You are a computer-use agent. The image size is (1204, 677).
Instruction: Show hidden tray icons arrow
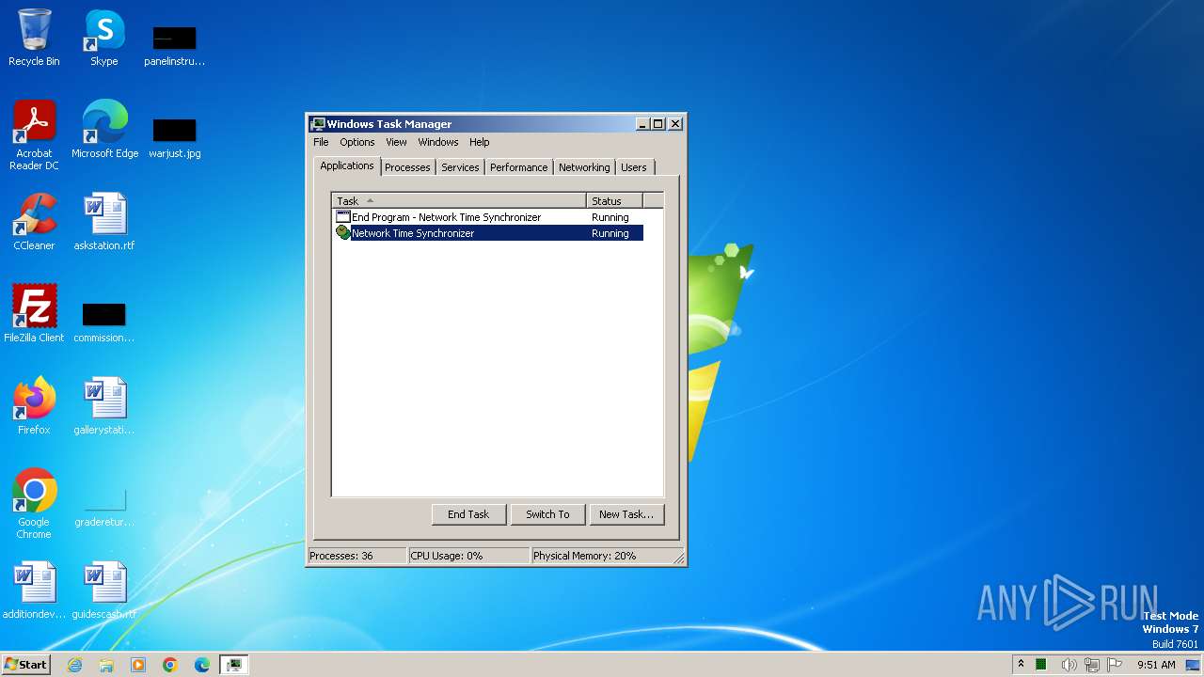(x=1021, y=664)
